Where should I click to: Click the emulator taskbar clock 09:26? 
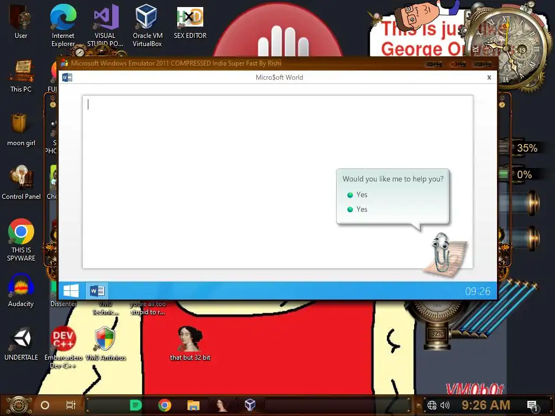click(477, 291)
